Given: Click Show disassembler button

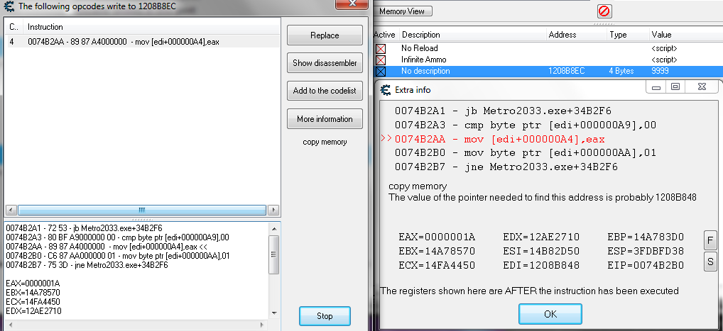Looking at the screenshot, I should click(325, 63).
